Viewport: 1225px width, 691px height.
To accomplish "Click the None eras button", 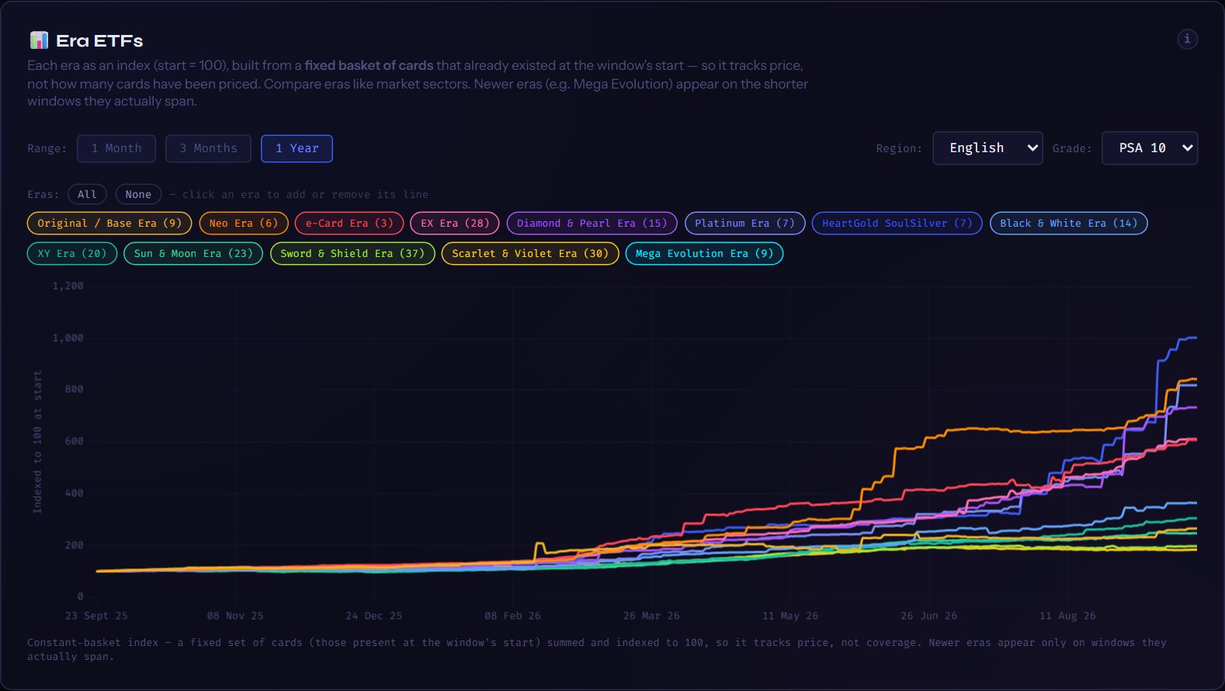I will 138,194.
